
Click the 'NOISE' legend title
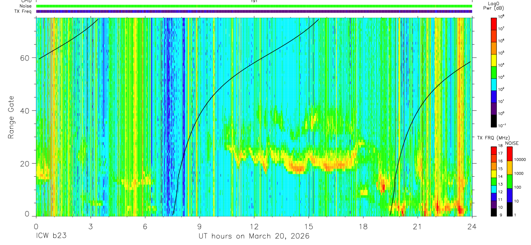[512, 143]
